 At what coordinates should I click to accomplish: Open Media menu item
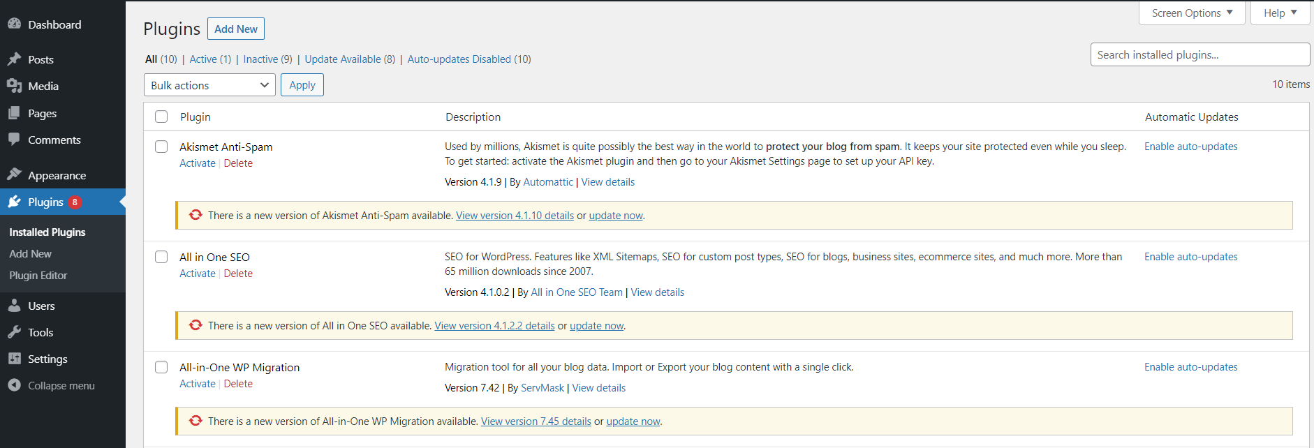(x=43, y=86)
